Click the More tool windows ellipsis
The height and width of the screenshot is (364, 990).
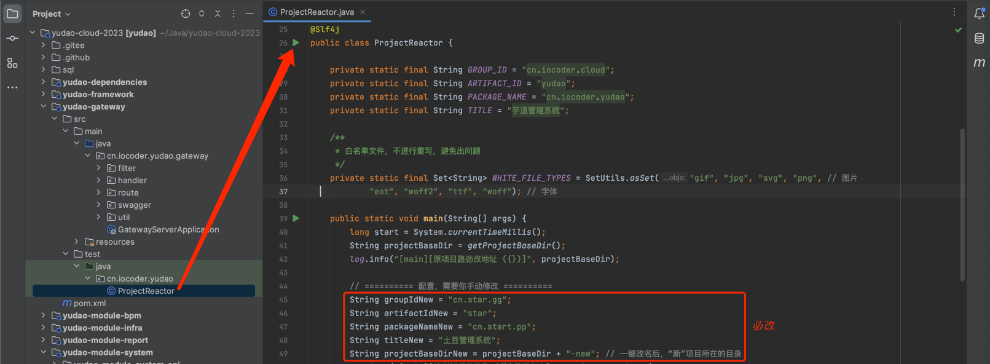12,87
